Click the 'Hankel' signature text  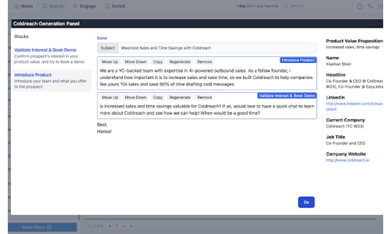(104, 131)
